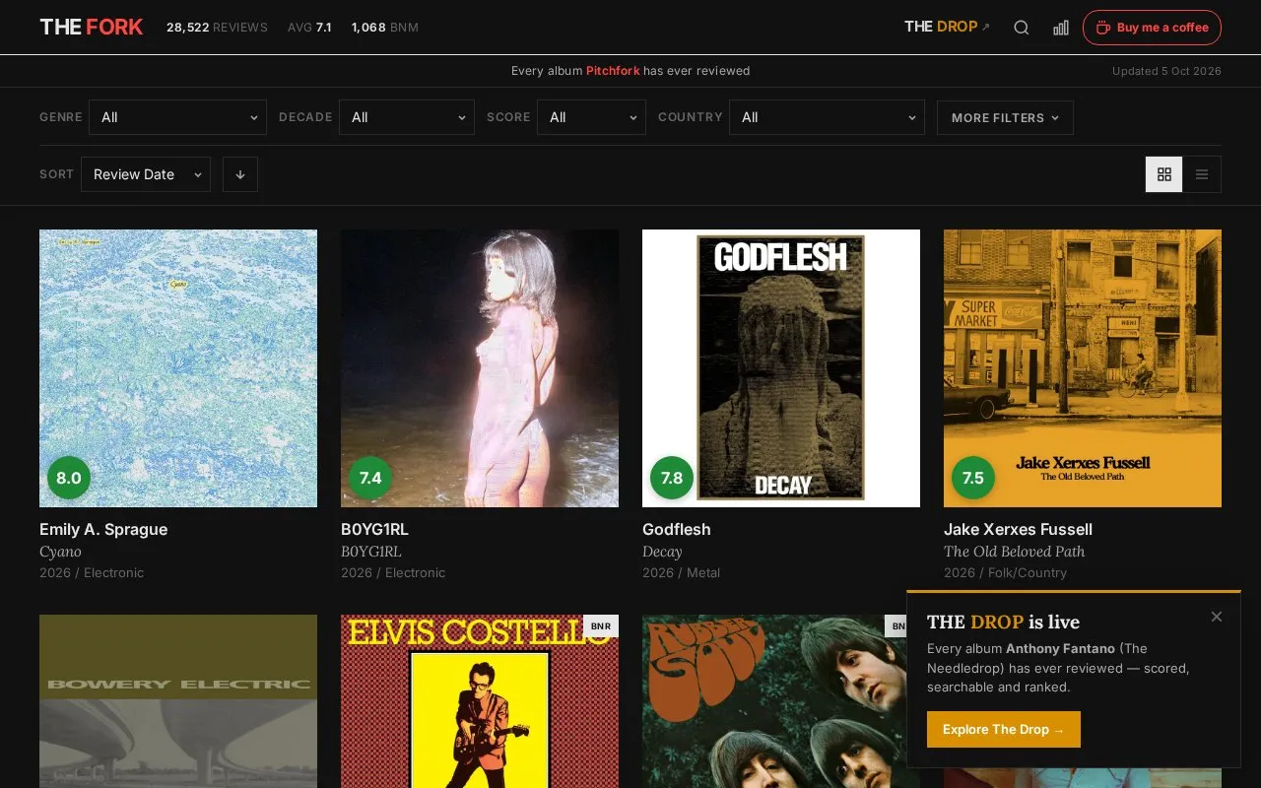Click artist name Godflesh below cover
1261x788 pixels.
pos(677,529)
